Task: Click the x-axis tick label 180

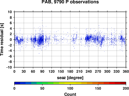Action: click(70, 71)
